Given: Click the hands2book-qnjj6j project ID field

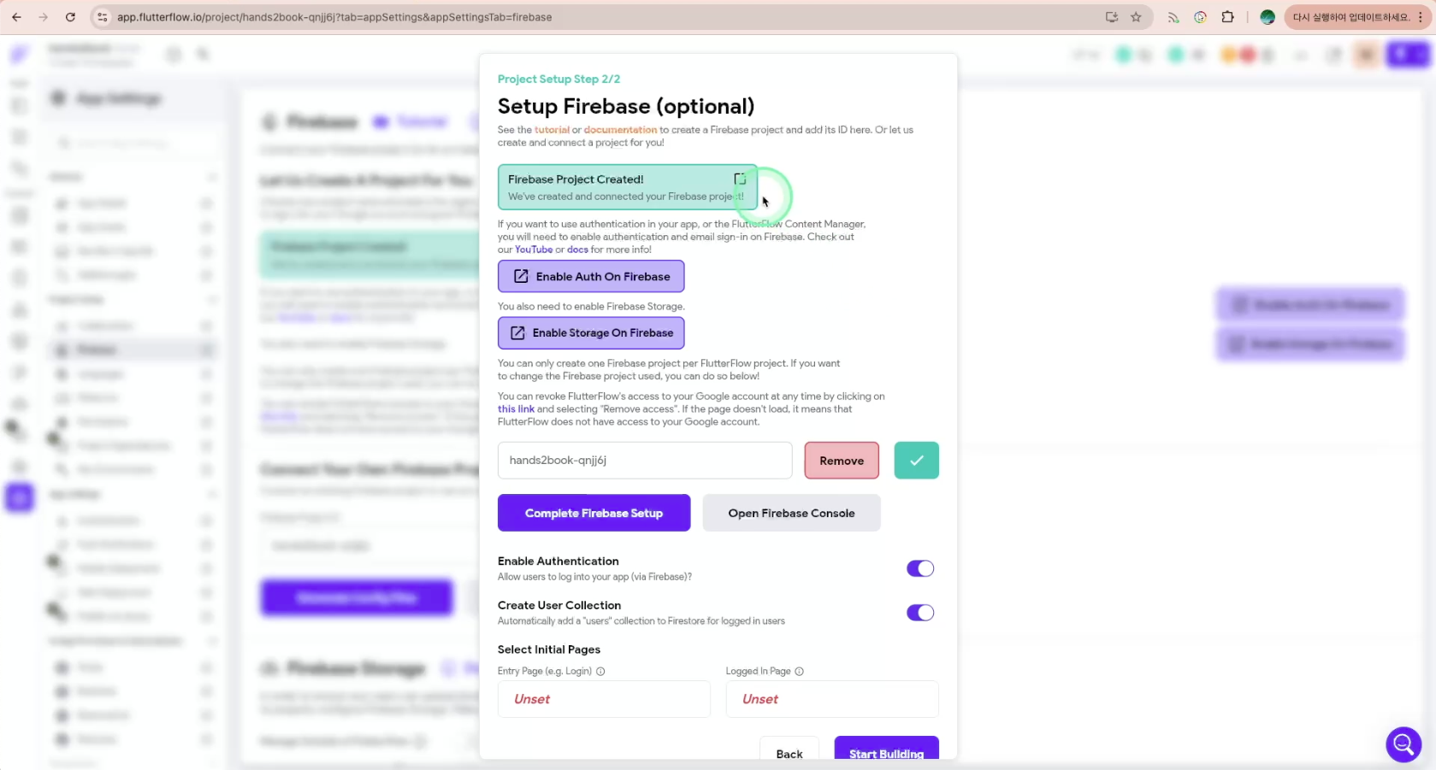Looking at the screenshot, I should [x=645, y=461].
